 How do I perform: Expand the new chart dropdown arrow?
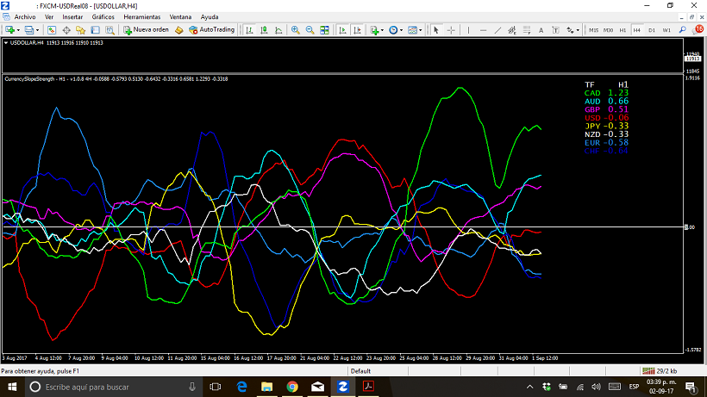18,30
